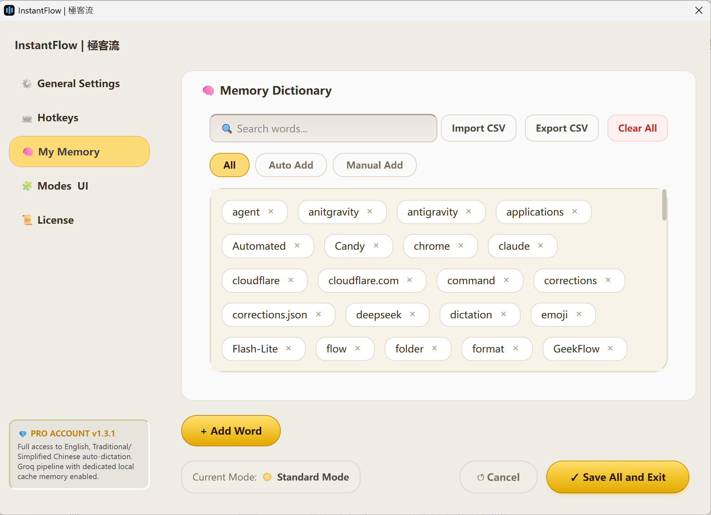Select My Memory in the sidebar
Viewport: 711px width, 515px height.
click(79, 152)
